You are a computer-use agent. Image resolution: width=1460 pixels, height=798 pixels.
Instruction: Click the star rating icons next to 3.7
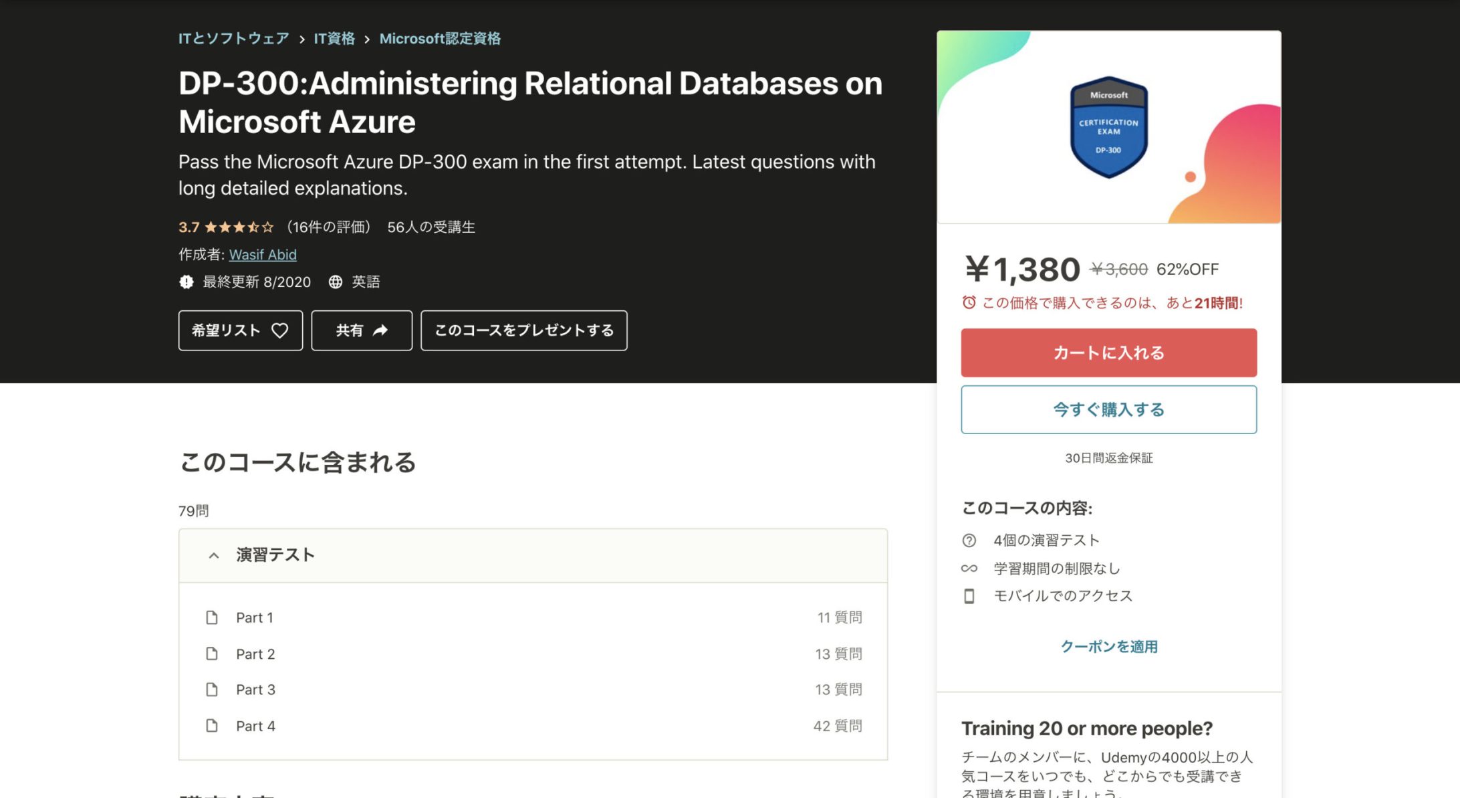[x=239, y=227]
